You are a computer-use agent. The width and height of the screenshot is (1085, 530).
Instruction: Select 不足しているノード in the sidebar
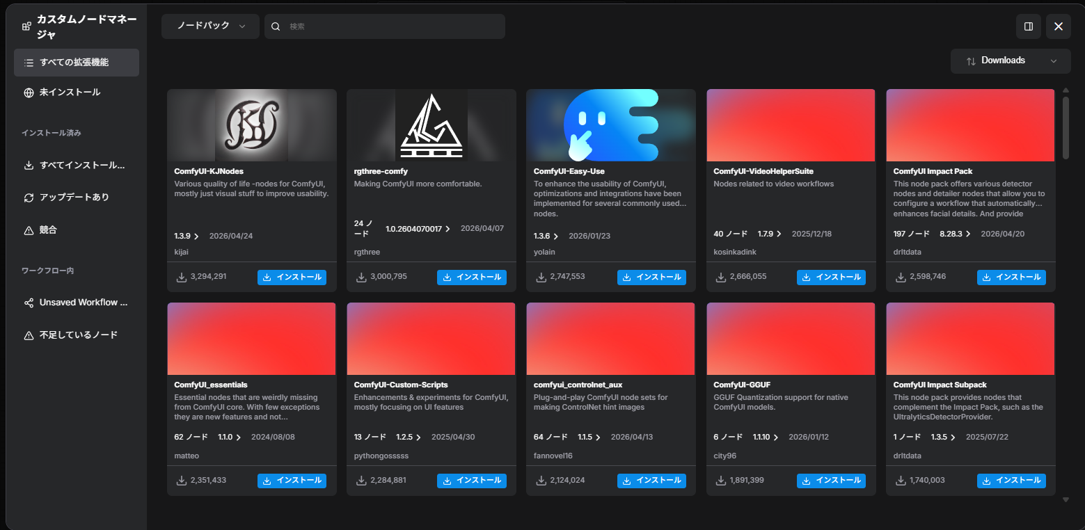tap(77, 335)
